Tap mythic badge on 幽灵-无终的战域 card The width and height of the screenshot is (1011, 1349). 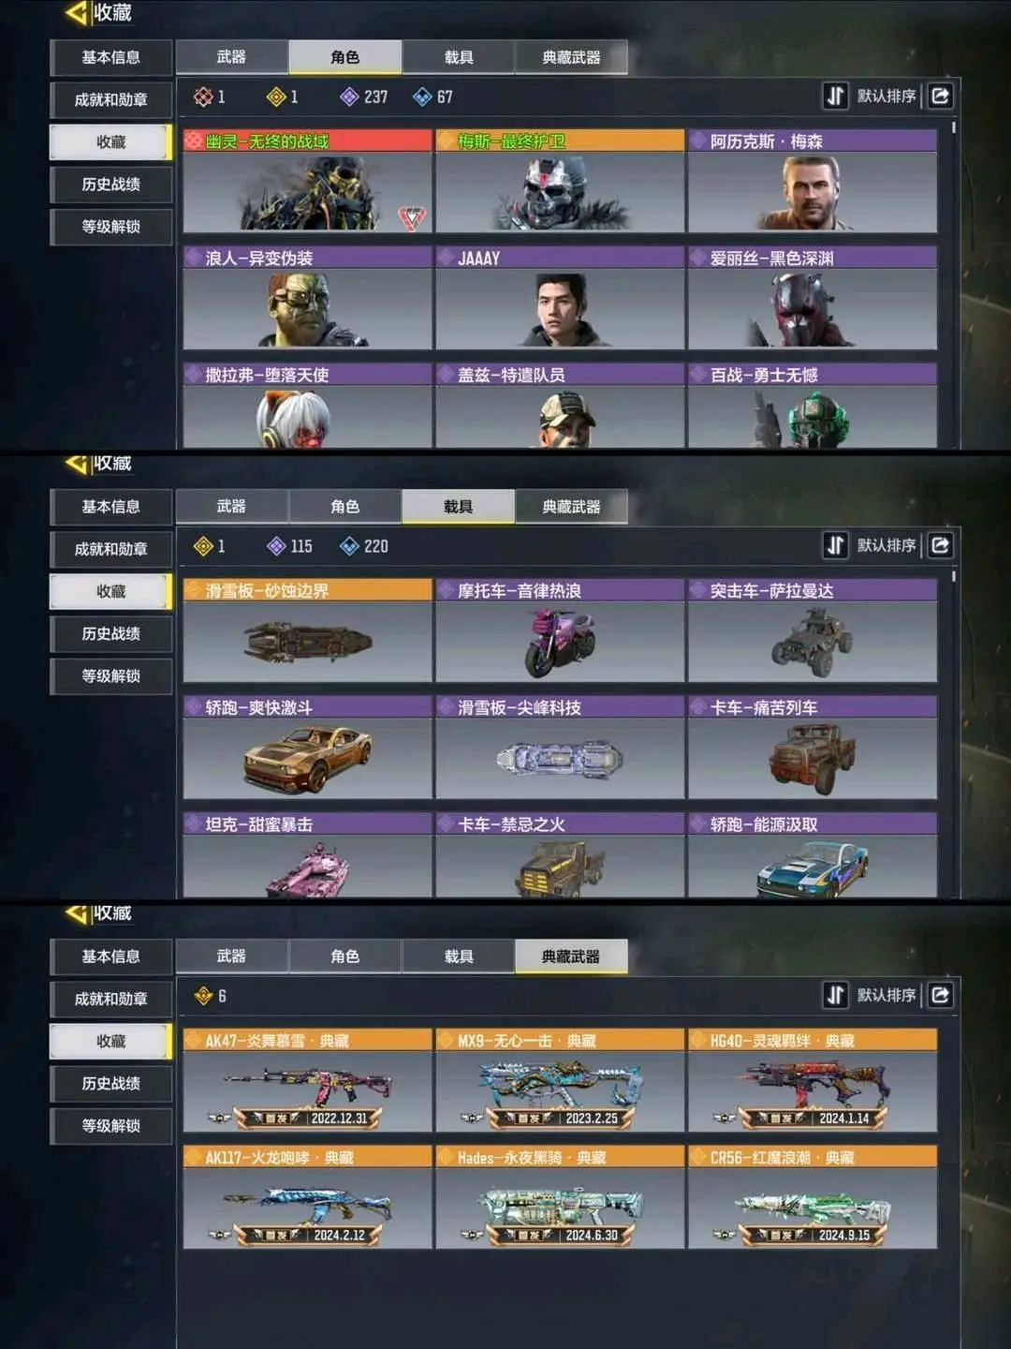[412, 217]
